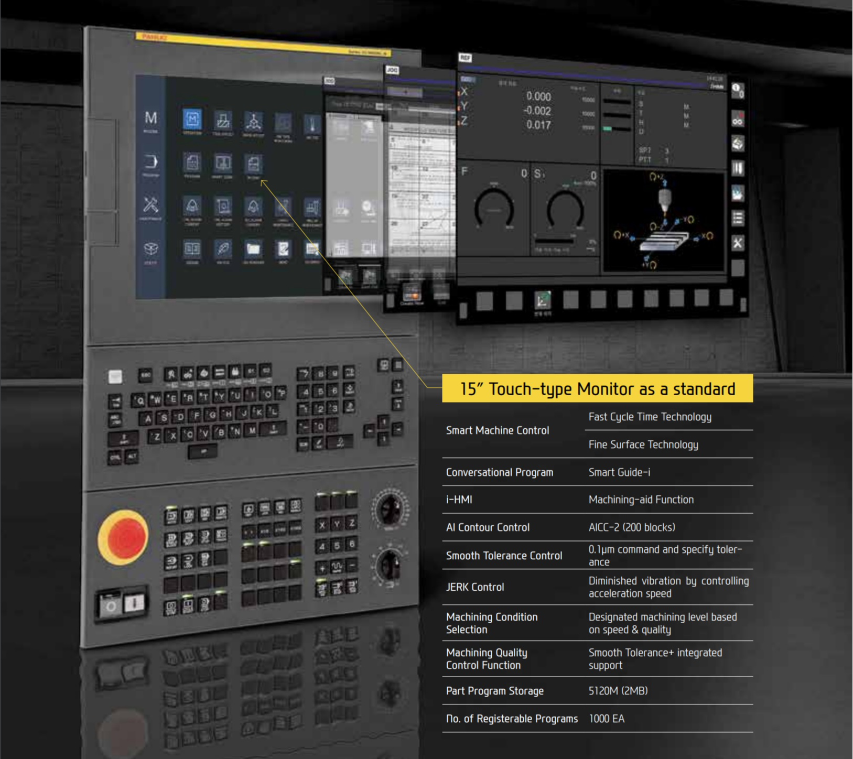Open the info icon at top of right sidebar
Image resolution: width=853 pixels, height=759 pixels.
point(737,91)
